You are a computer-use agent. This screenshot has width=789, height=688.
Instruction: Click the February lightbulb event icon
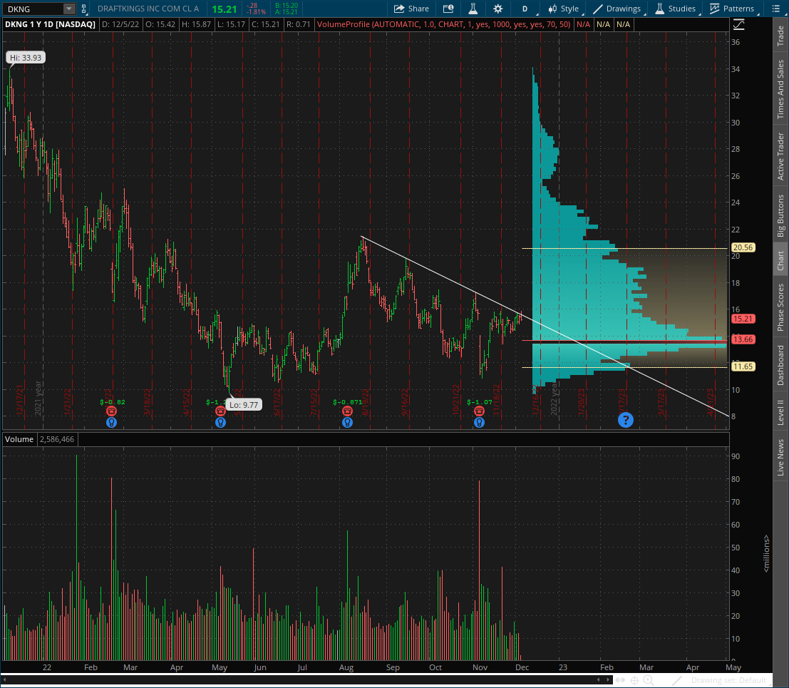[x=111, y=423]
